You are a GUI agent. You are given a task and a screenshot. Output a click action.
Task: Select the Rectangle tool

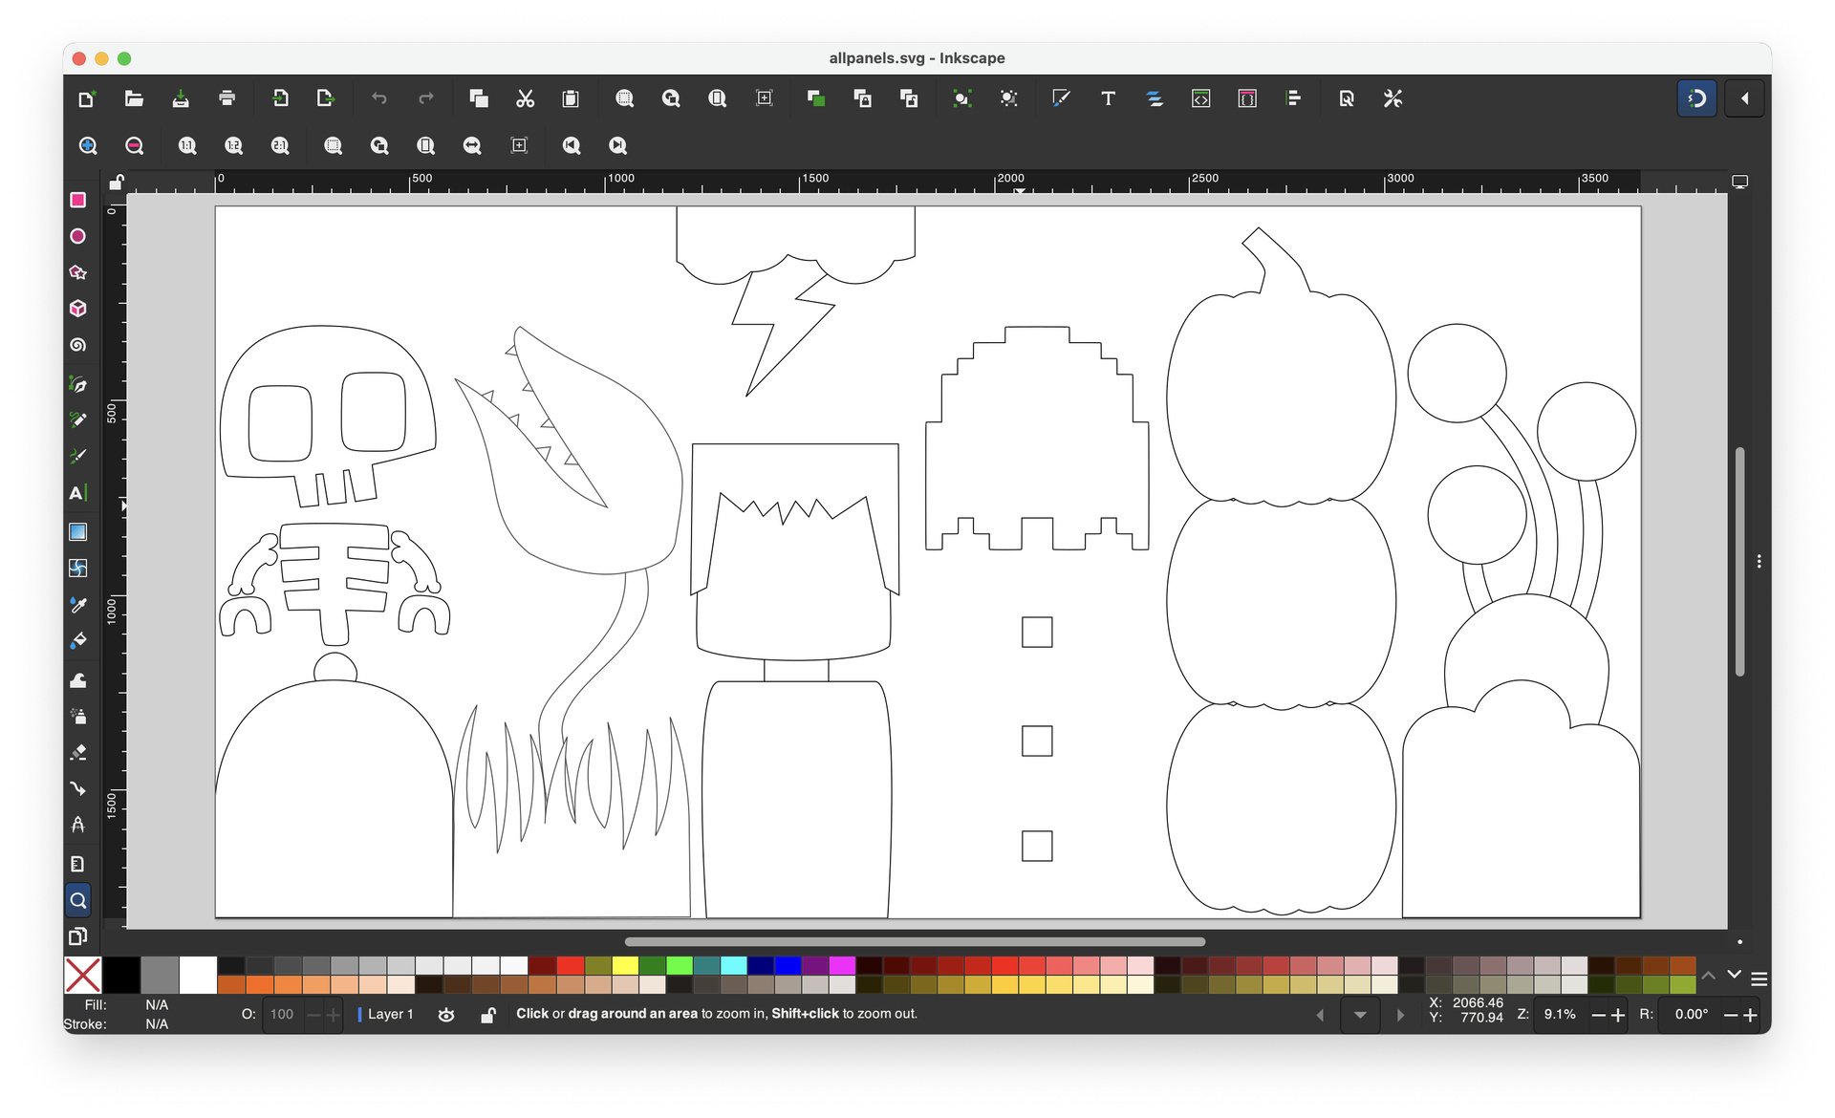(x=78, y=200)
